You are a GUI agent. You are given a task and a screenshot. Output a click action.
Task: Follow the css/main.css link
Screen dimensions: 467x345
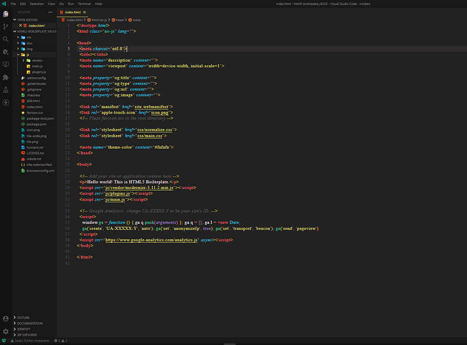pos(149,136)
